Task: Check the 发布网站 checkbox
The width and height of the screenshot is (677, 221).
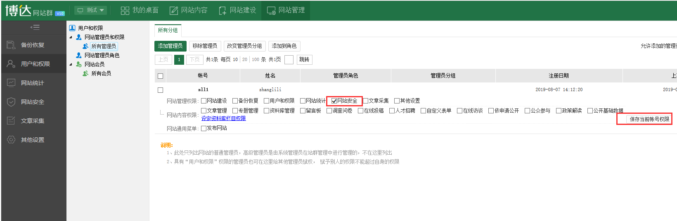Action: click(204, 128)
